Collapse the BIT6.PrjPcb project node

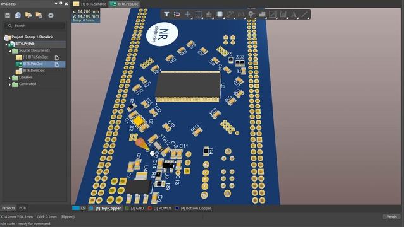pyautogui.click(x=6, y=44)
